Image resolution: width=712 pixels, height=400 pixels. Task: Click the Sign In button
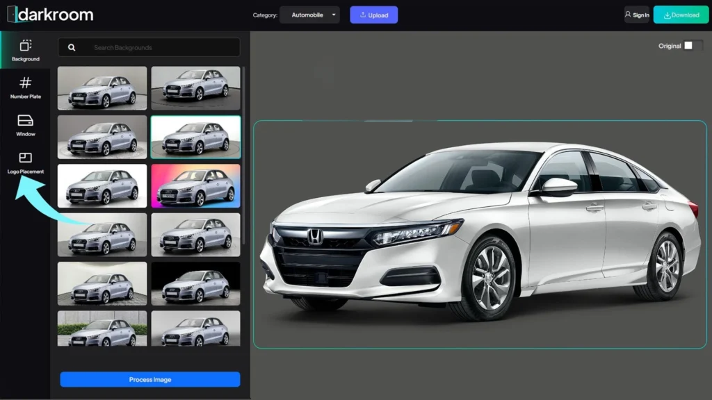tap(637, 15)
